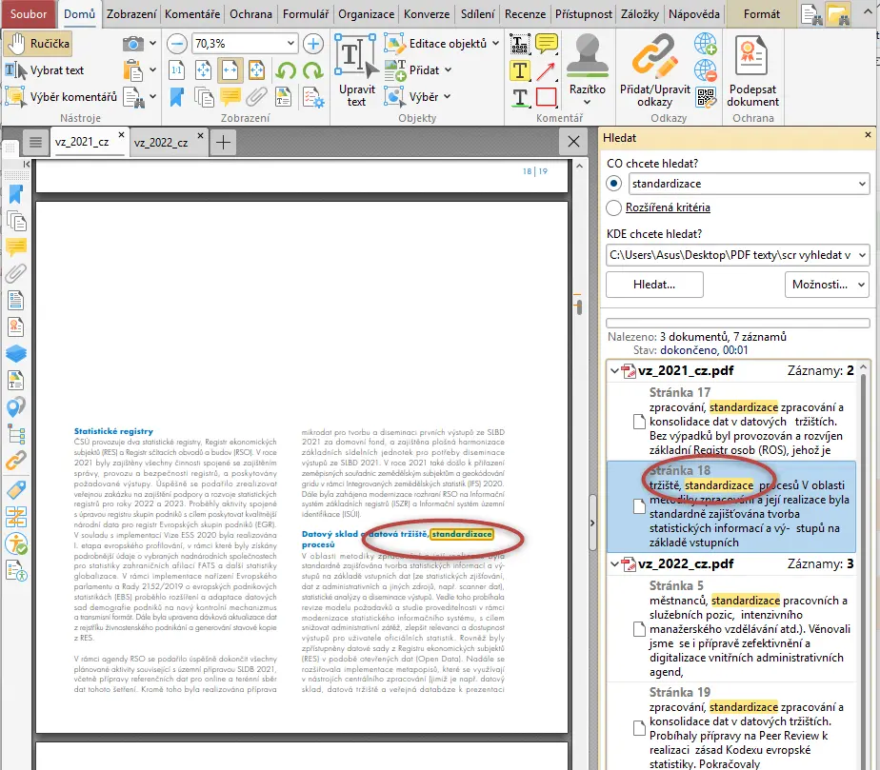The image size is (880, 770).
Task: Click the document vertical scrollbar thumb
Action: 579,306
